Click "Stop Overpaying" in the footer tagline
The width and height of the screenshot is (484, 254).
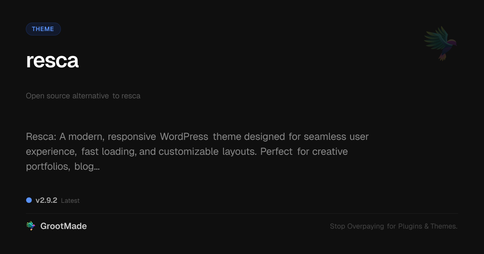pyautogui.click(x=357, y=226)
